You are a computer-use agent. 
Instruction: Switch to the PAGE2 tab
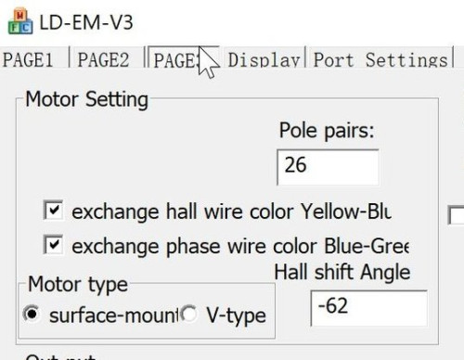point(103,59)
